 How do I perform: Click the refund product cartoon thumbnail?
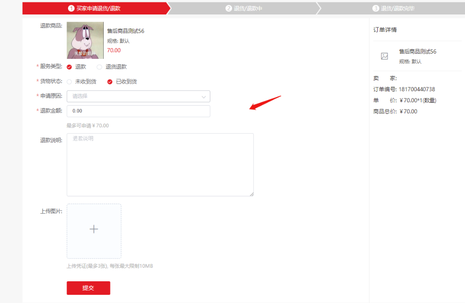[x=85, y=40]
